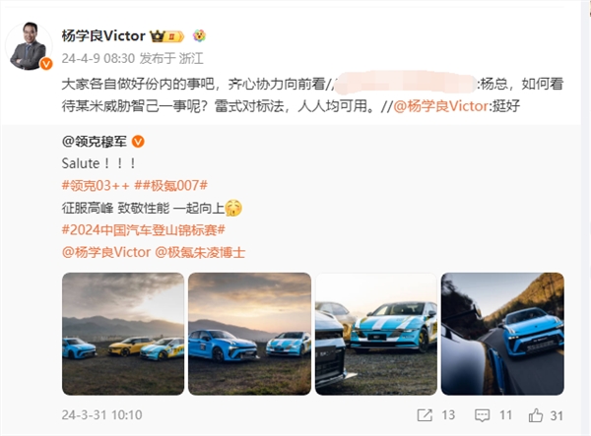Open @杨学良Victor mention in repost text
This screenshot has height=436, width=591.
440,106
